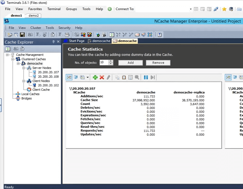Open the Groups menu in Terminals
Screen dimensions: 243x189
[71, 9]
